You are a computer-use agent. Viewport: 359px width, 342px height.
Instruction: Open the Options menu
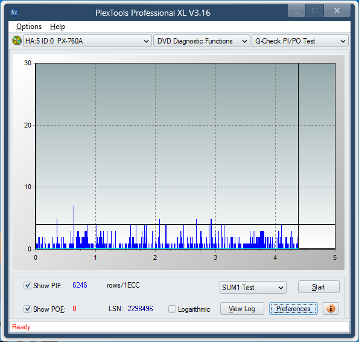click(x=29, y=27)
